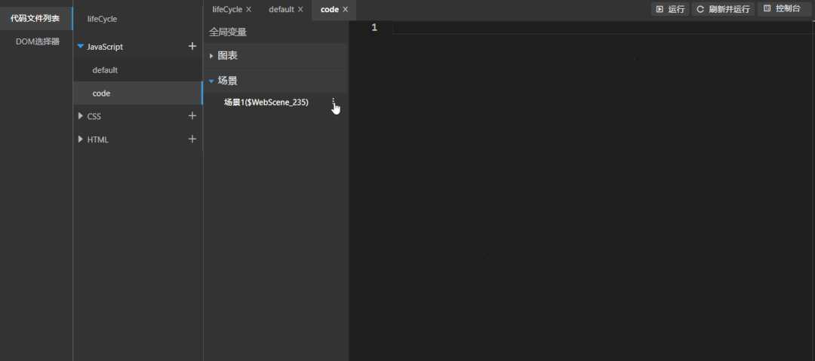Add a new HTML file with plus icon
Screen dimensions: 815x361
tap(192, 139)
